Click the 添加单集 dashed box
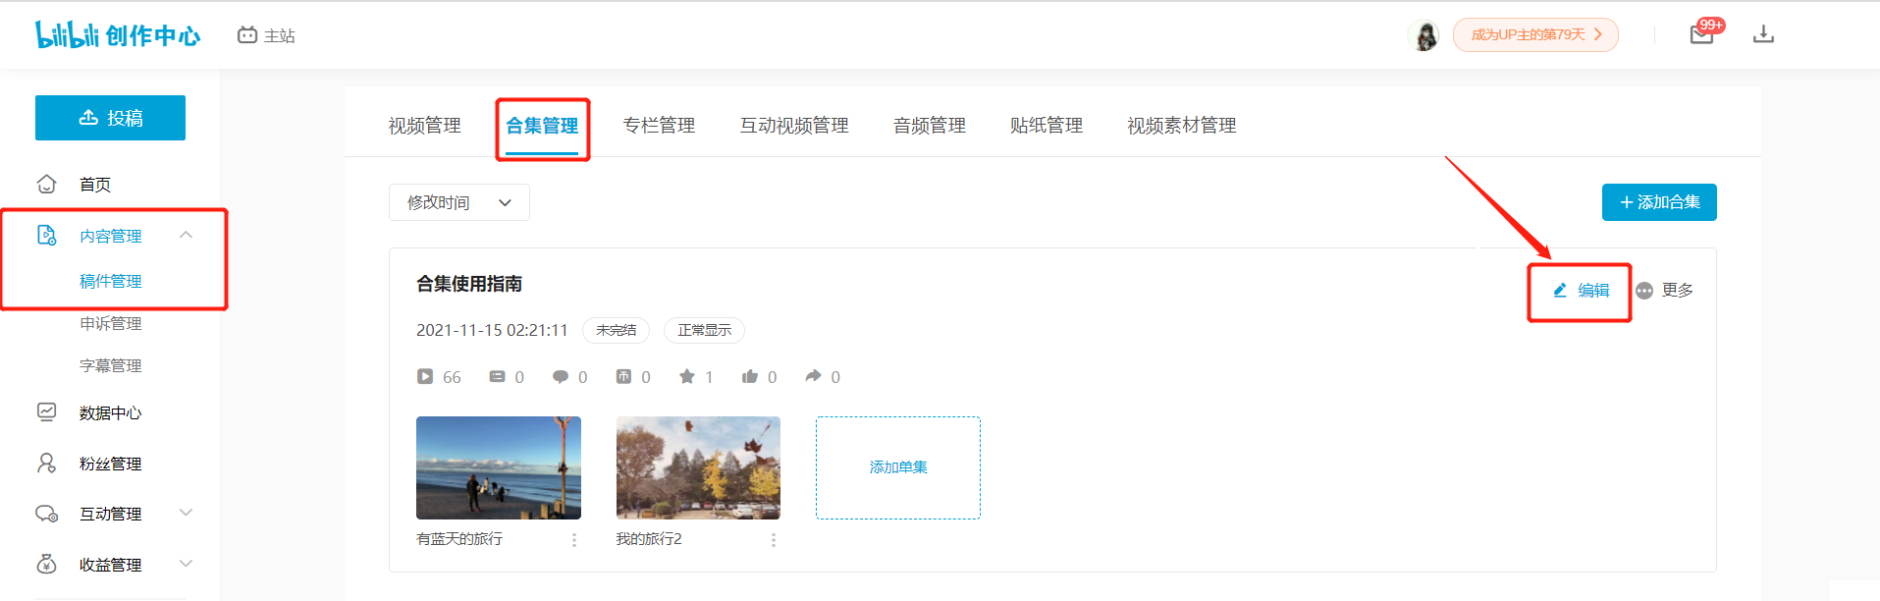Viewport: 1880px width, 601px height. pyautogui.click(x=898, y=467)
